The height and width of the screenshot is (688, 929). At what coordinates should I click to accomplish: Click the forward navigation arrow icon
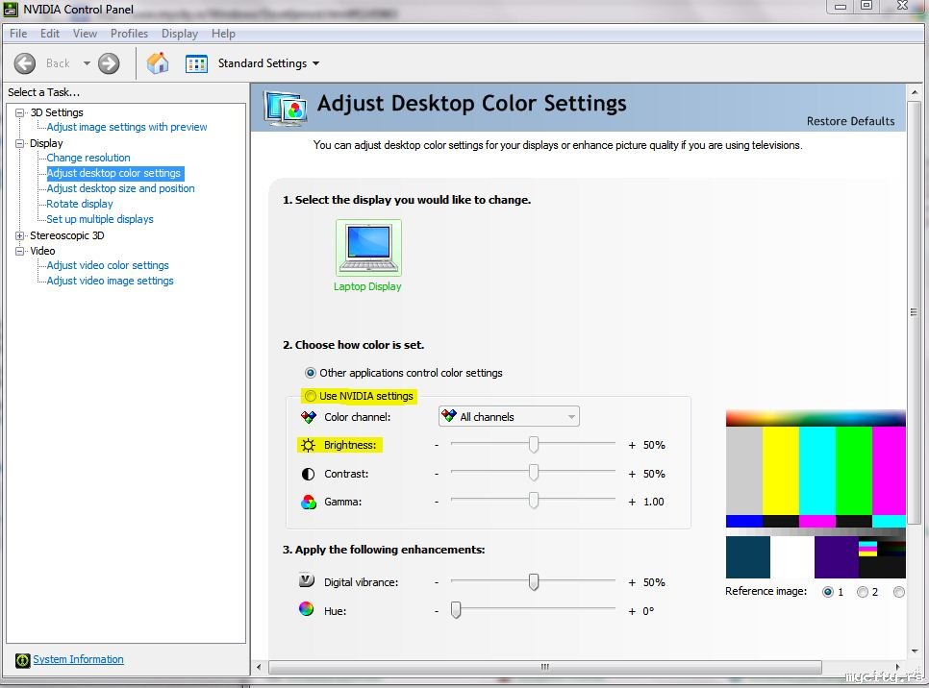[109, 63]
